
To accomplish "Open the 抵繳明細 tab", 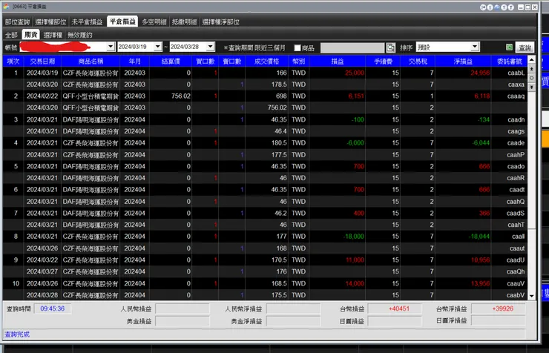I will coord(184,22).
